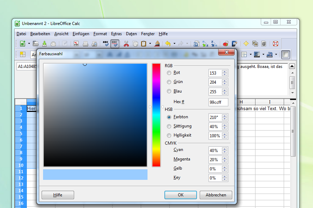Click the Cut scissors icon

(x=126, y=44)
